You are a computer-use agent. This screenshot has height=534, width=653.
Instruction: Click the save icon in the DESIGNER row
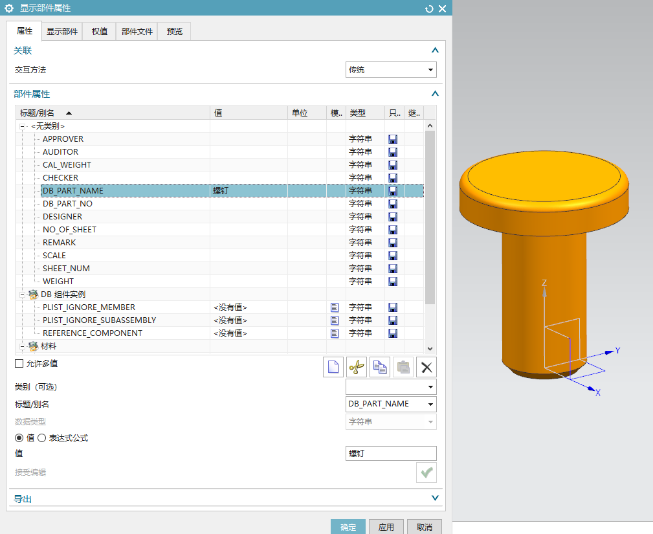tap(393, 217)
